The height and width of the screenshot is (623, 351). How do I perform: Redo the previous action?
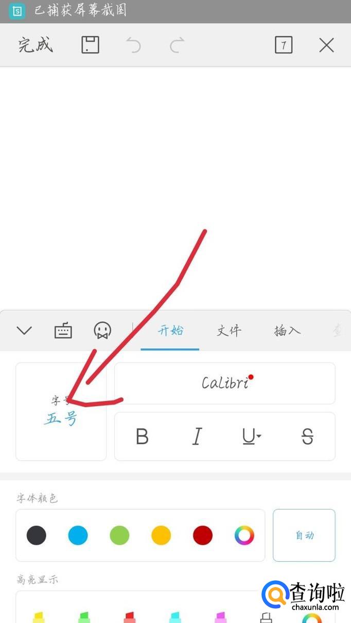point(177,45)
